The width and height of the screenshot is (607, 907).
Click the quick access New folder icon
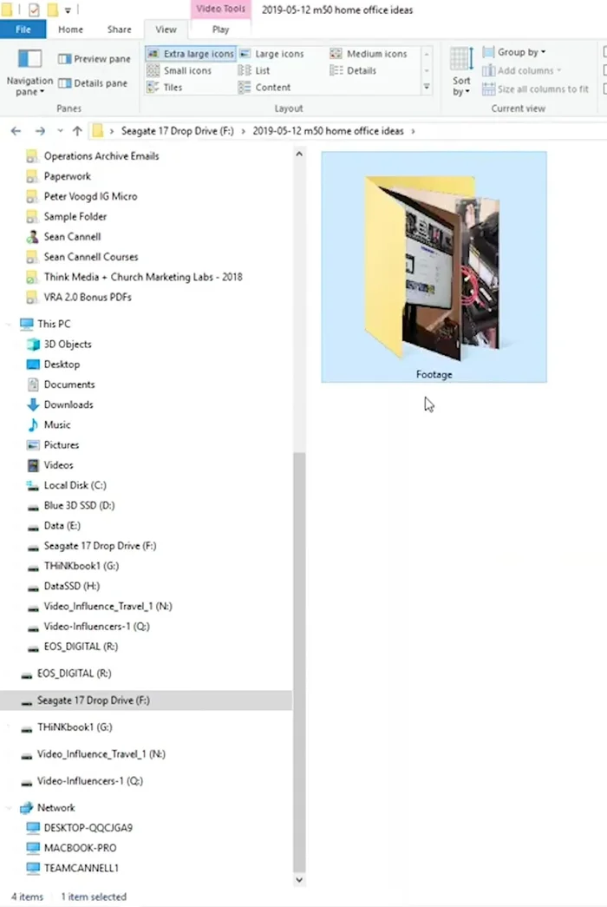click(x=52, y=10)
